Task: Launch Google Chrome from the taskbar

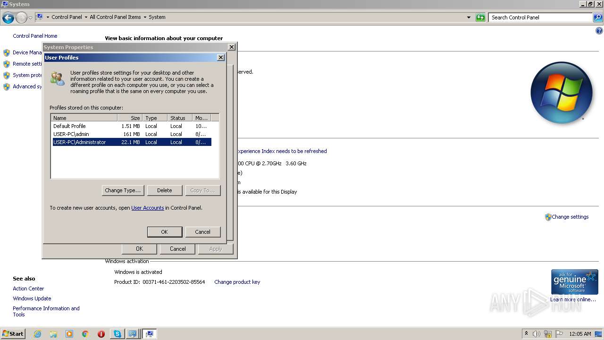Action: [x=85, y=334]
